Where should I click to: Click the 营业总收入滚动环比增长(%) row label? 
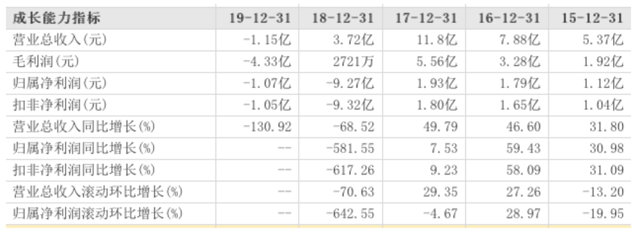(x=98, y=191)
